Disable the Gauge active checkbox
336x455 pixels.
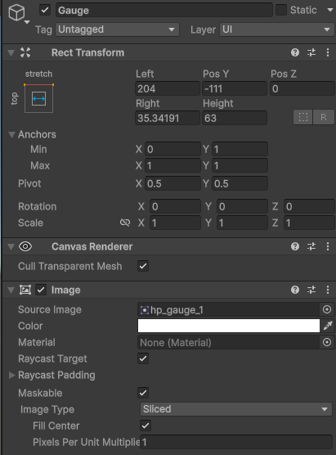pyautogui.click(x=45, y=10)
